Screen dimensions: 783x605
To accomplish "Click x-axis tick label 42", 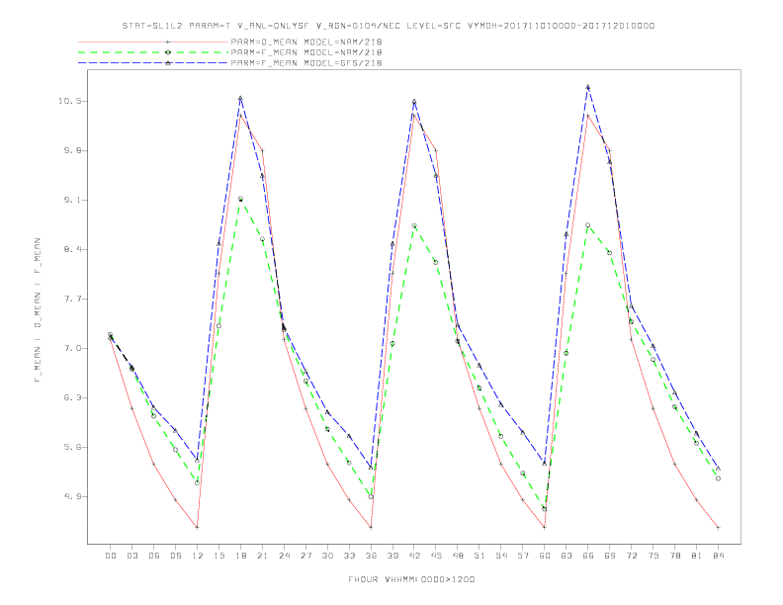I will click(414, 556).
